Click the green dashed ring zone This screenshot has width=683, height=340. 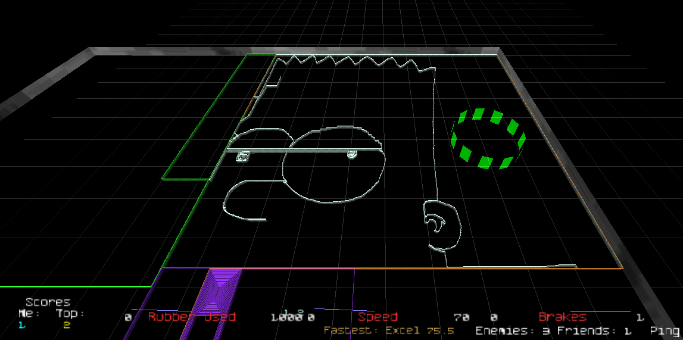click(x=488, y=138)
